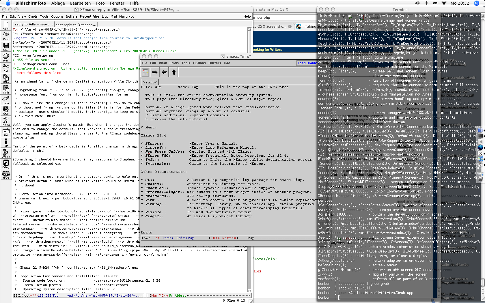Click the Replace toolbar icon
Screen dimensions: 485x303
point(6,121)
